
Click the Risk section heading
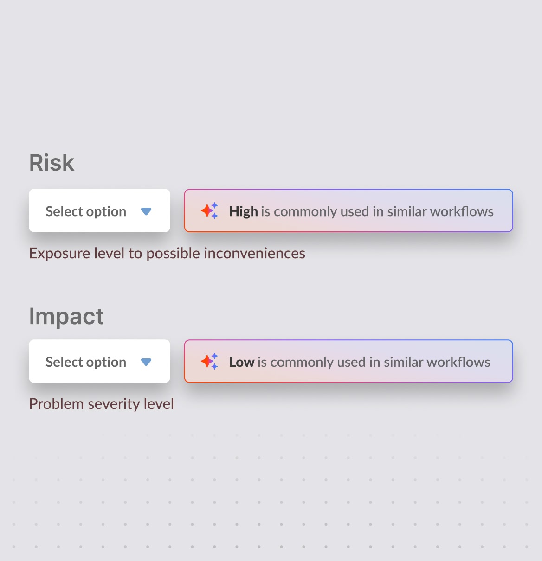tap(52, 162)
